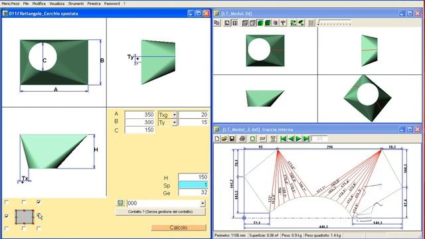Screen dimensions: 425x239
Task: Click the H height field showing 150
Action: 193,177
